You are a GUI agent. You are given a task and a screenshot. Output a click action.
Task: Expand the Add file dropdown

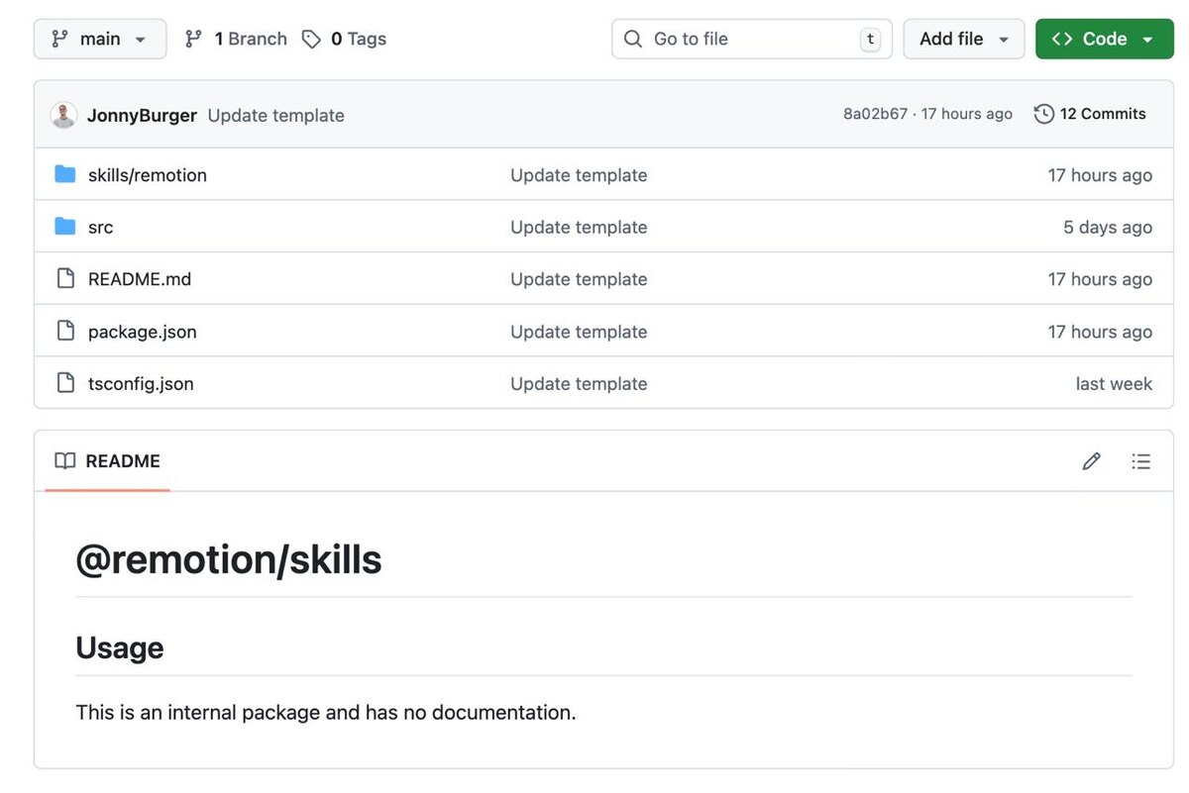[963, 40]
